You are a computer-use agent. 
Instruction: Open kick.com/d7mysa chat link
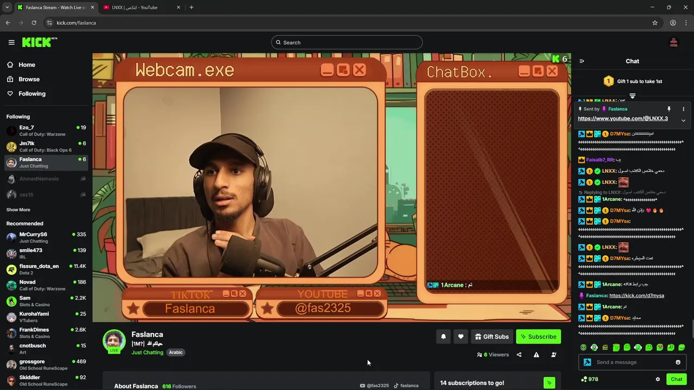tap(637, 296)
